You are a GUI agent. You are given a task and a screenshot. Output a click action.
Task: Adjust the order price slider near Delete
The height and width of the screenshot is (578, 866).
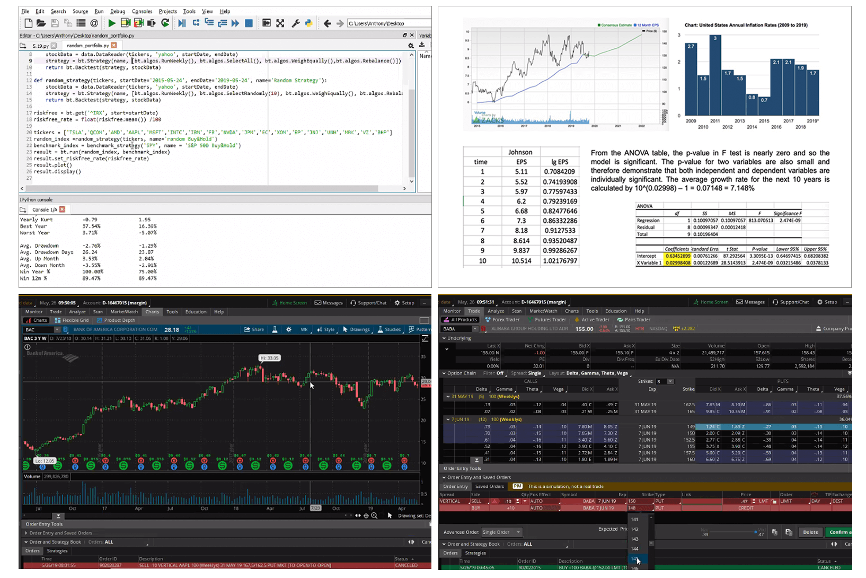pos(756,532)
